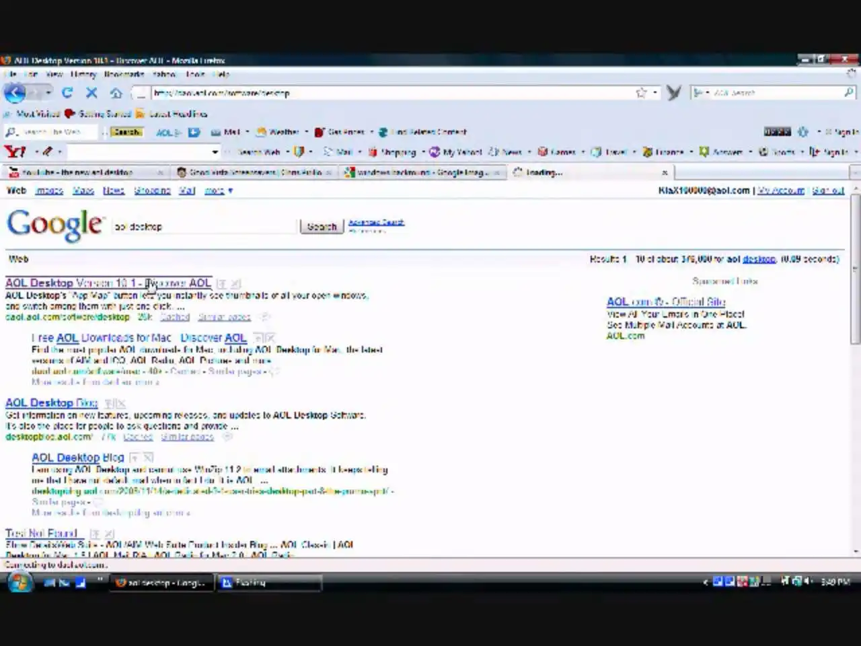Open Yahoo toolbar Sports
This screenshot has width=861, height=646.
click(x=778, y=152)
